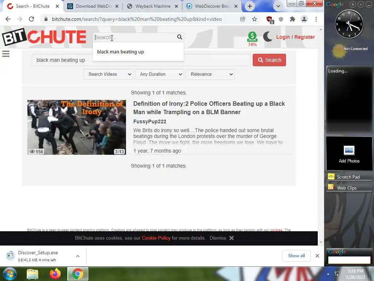Click the taskbar clock showing 5:18 PM

355,274
